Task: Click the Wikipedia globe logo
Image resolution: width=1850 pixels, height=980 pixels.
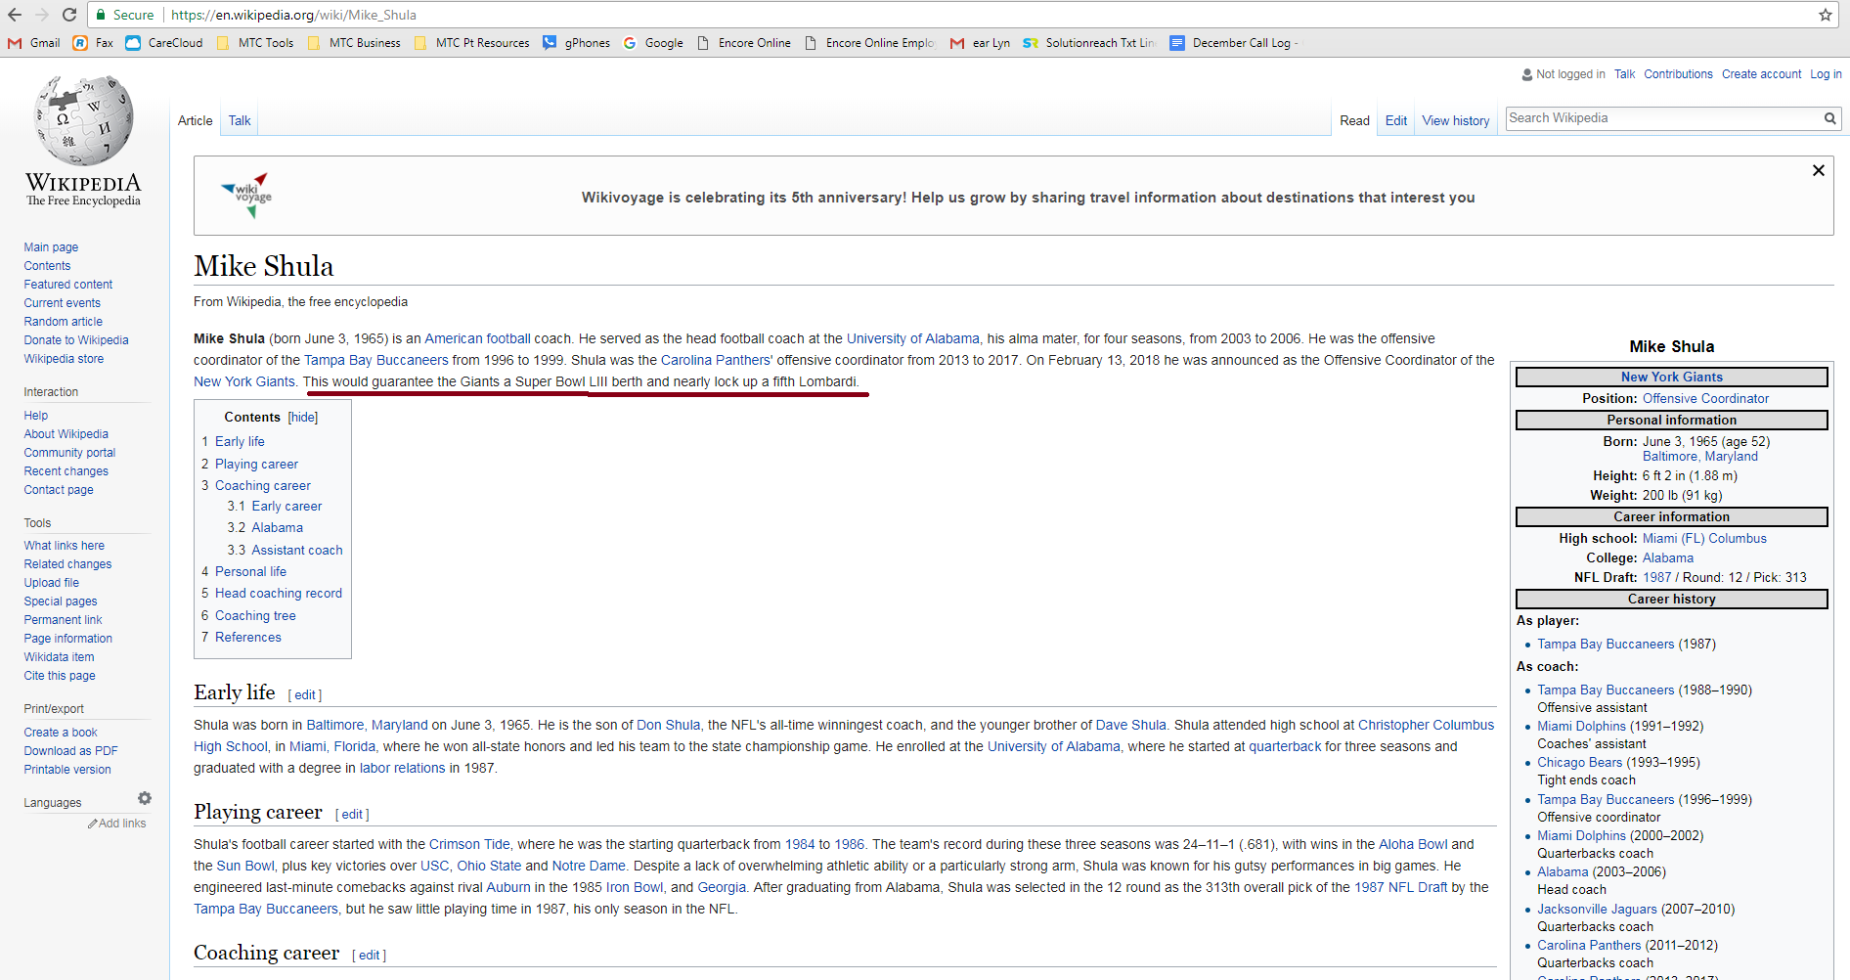Action: [x=83, y=120]
